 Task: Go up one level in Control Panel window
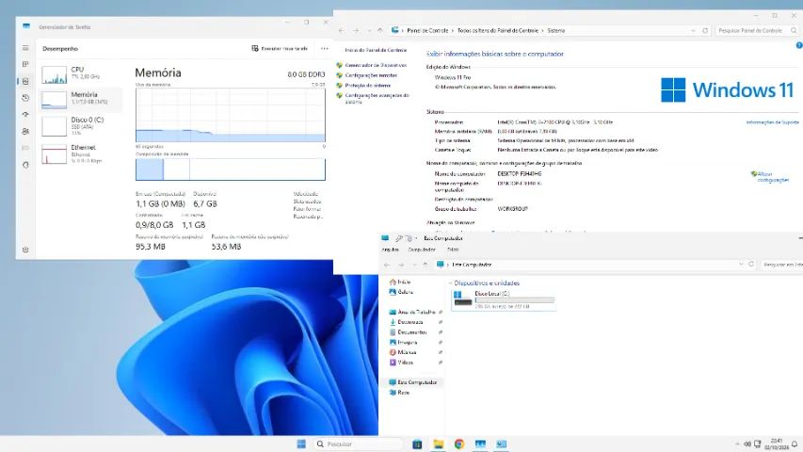point(380,31)
